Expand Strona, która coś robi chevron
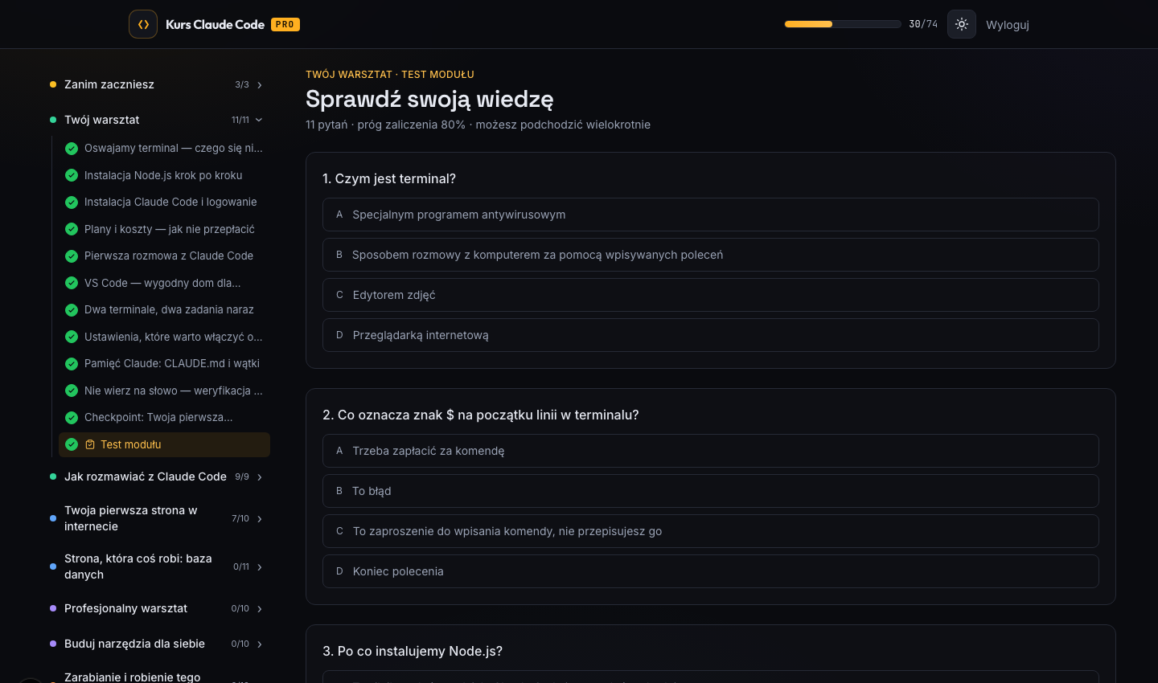The height and width of the screenshot is (683, 1158). [259, 567]
